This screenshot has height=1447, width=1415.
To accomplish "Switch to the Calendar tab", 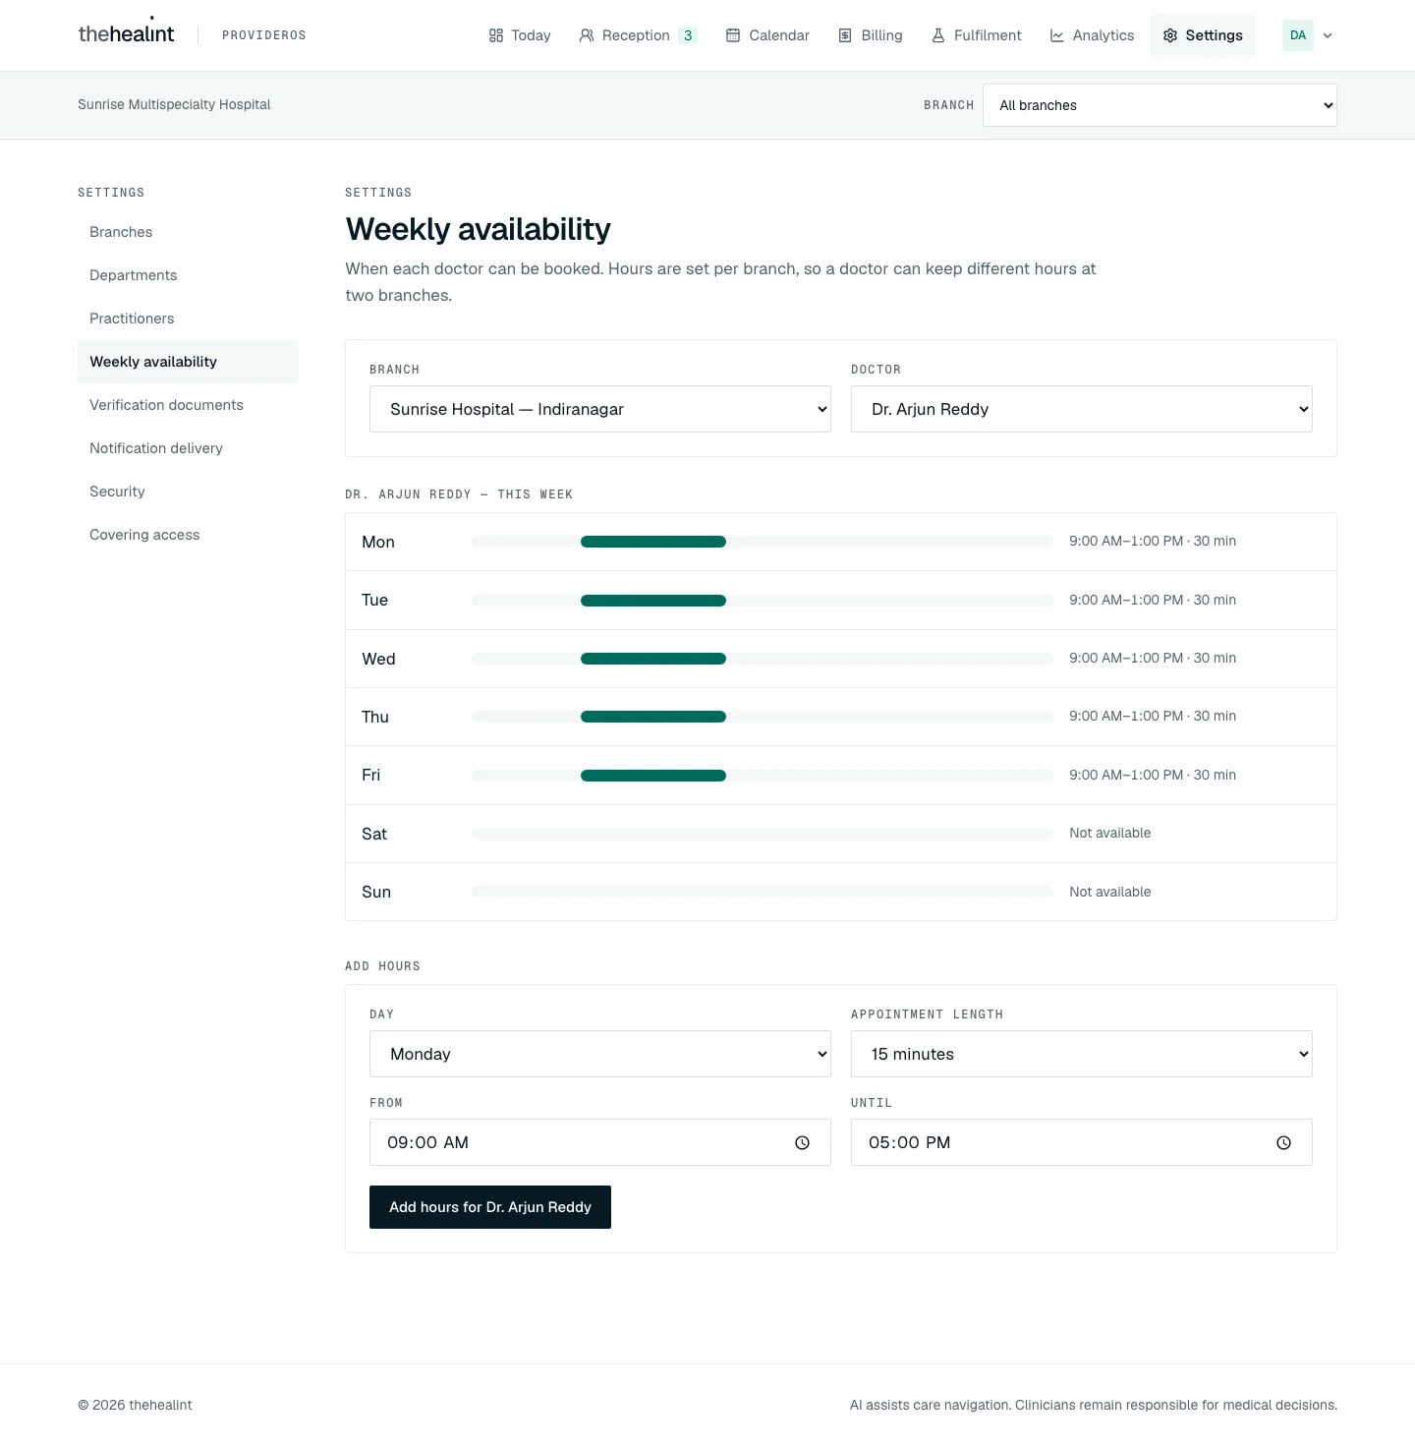I will (x=767, y=35).
